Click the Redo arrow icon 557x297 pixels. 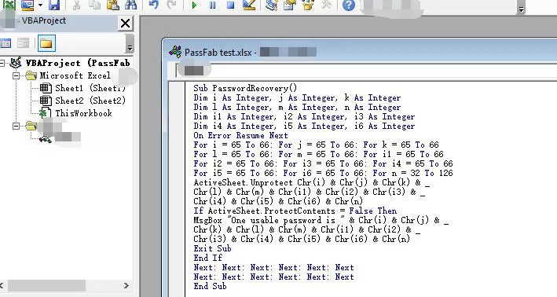click(x=171, y=5)
